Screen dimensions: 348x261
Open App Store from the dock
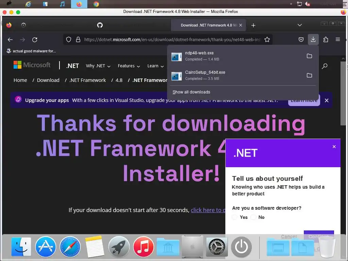[46, 247]
